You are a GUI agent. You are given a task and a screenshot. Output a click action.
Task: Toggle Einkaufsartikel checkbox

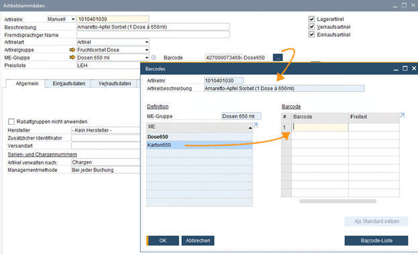pyautogui.click(x=311, y=34)
